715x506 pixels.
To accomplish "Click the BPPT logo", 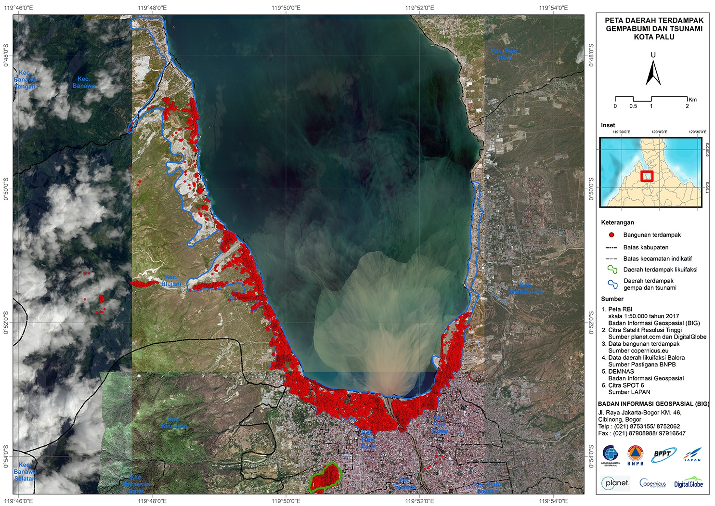I will pyautogui.click(x=663, y=454).
